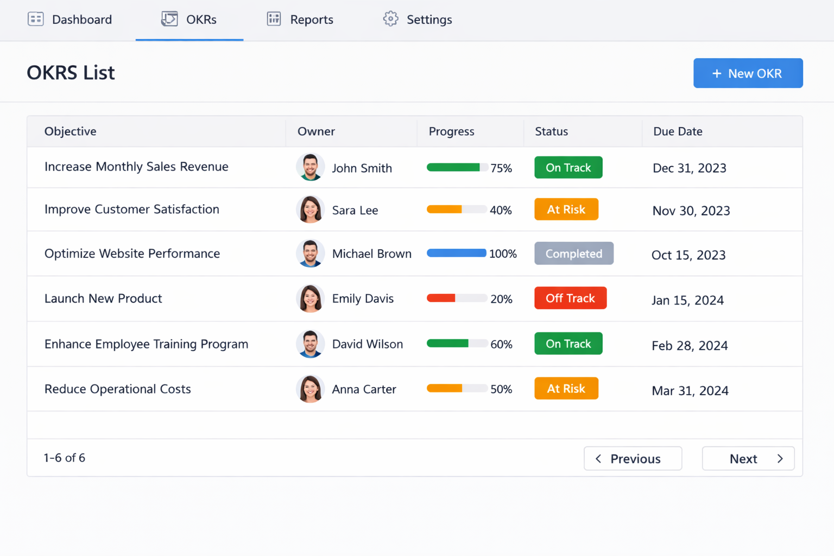Go to the next page of OKRs

tap(748, 459)
